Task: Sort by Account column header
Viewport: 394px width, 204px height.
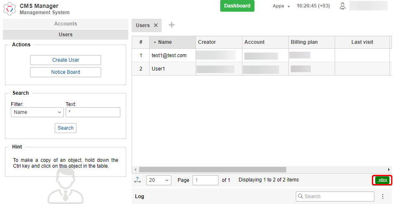Action: (265, 42)
